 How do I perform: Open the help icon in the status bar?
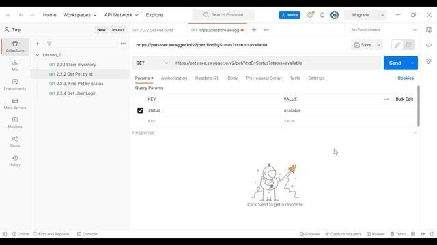click(432, 234)
